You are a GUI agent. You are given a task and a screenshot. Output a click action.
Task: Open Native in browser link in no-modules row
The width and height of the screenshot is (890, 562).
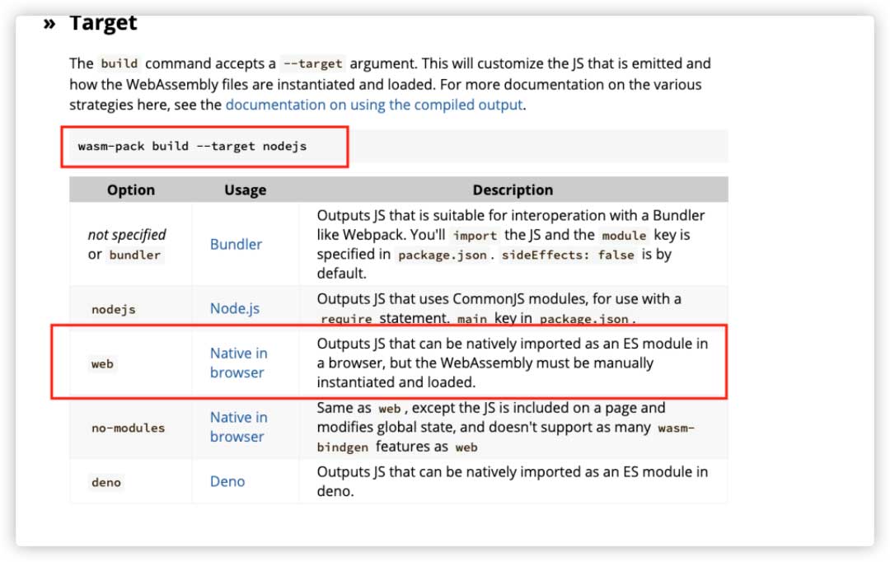(x=237, y=427)
